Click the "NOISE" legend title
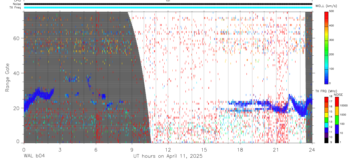The height and width of the screenshot is (162, 351). pos(339,95)
